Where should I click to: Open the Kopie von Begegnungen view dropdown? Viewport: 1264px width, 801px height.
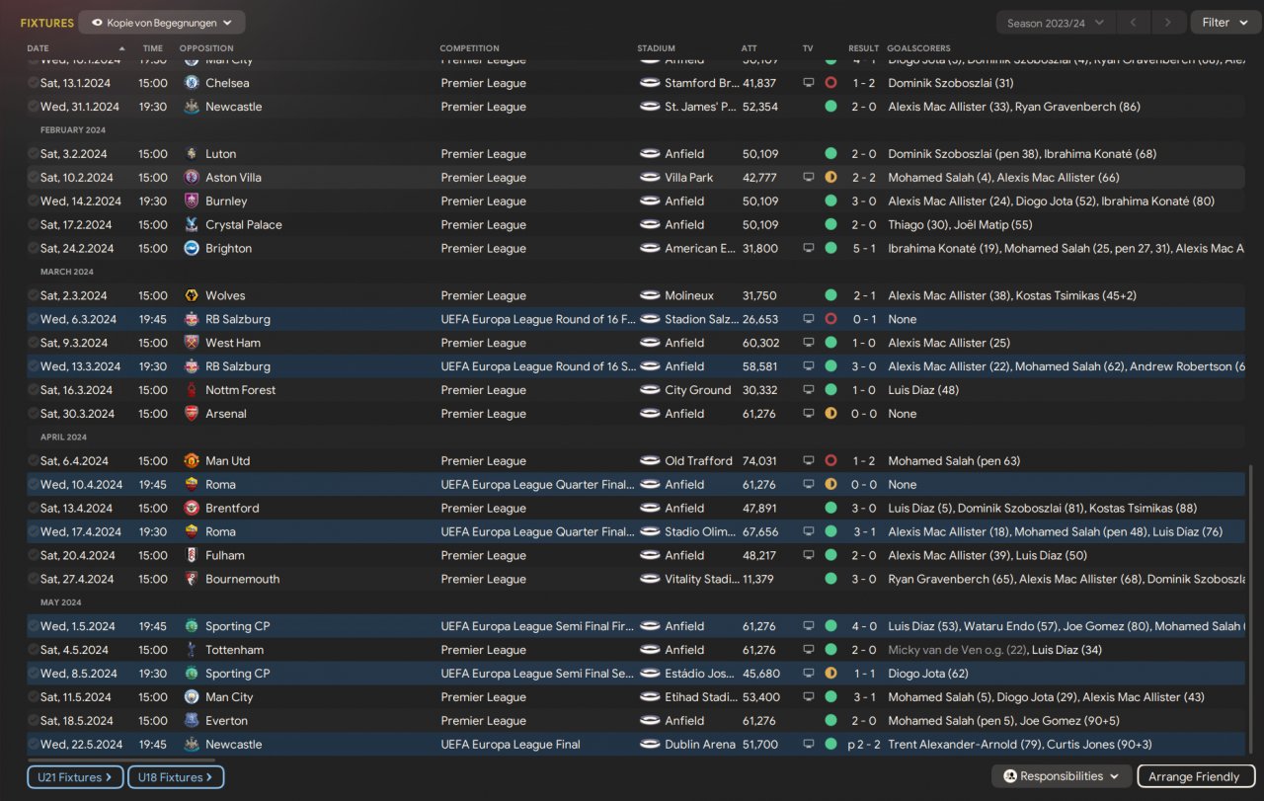coord(162,22)
